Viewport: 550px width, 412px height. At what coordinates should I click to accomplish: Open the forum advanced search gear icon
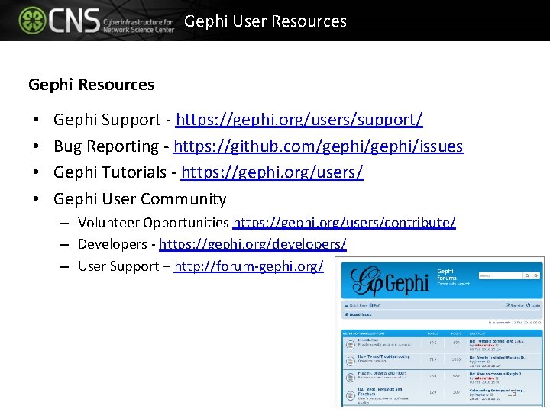pyautogui.click(x=535, y=275)
